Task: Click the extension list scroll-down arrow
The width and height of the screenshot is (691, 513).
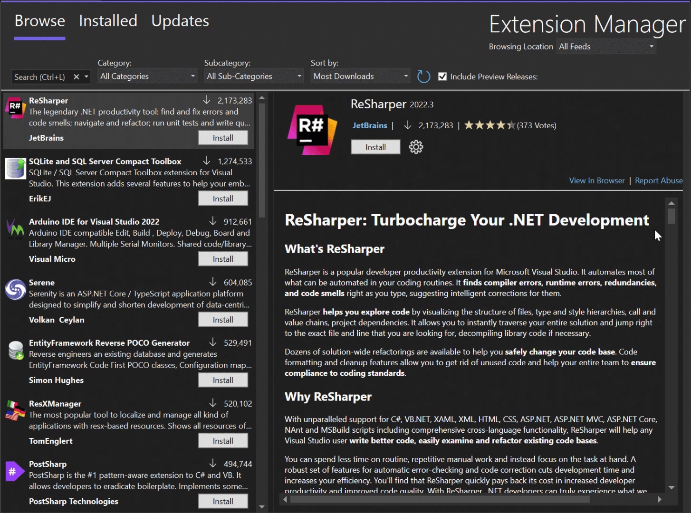Action: tap(262, 507)
